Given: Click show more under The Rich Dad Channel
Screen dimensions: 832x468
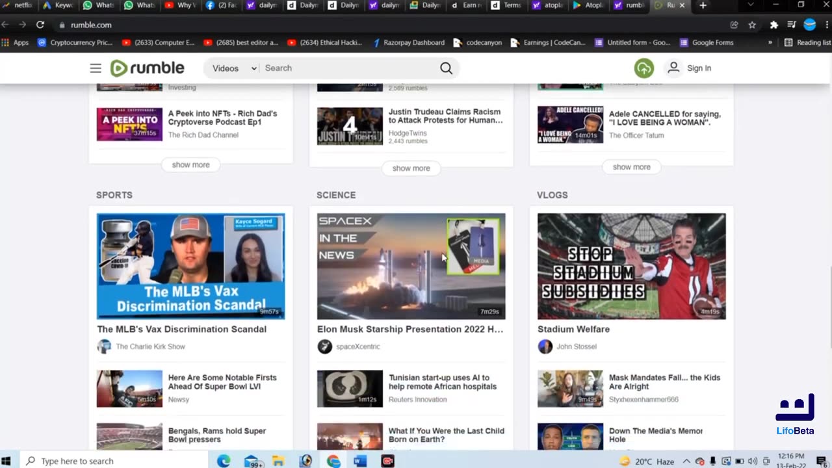Looking at the screenshot, I should click(x=190, y=165).
